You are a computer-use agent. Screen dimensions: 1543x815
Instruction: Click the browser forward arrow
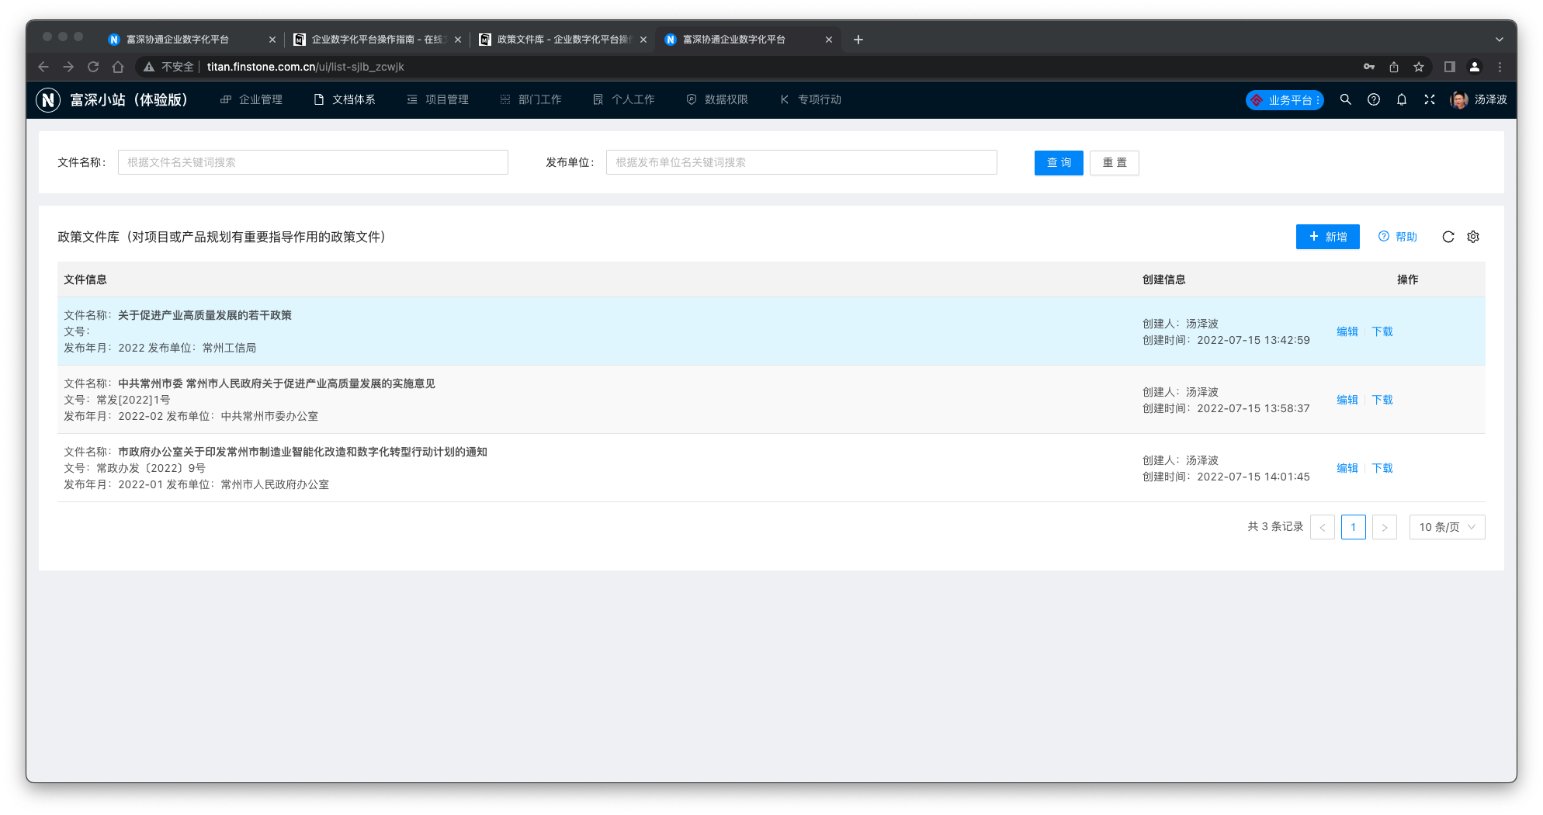[x=68, y=67]
